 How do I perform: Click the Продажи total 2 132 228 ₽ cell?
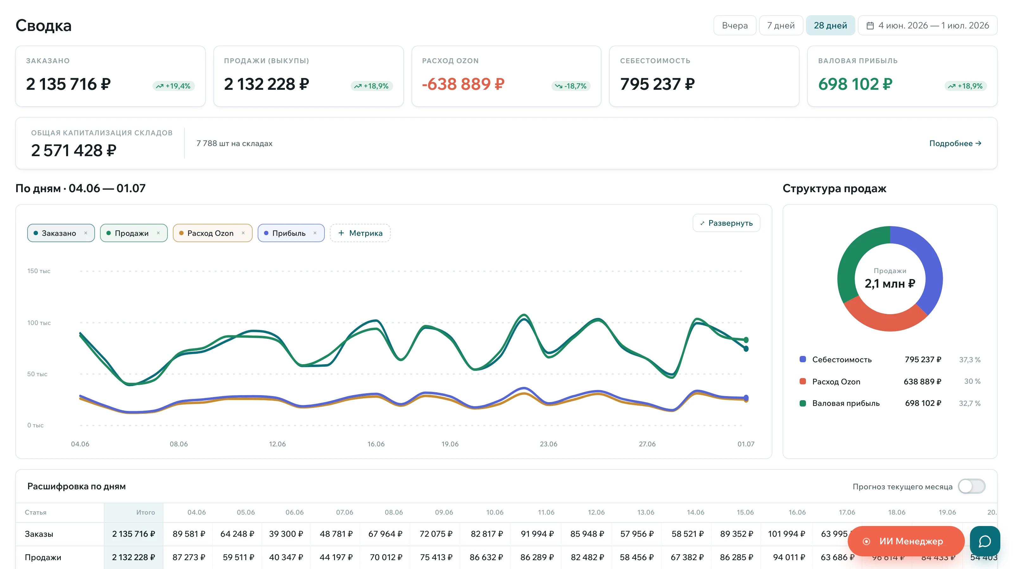133,557
